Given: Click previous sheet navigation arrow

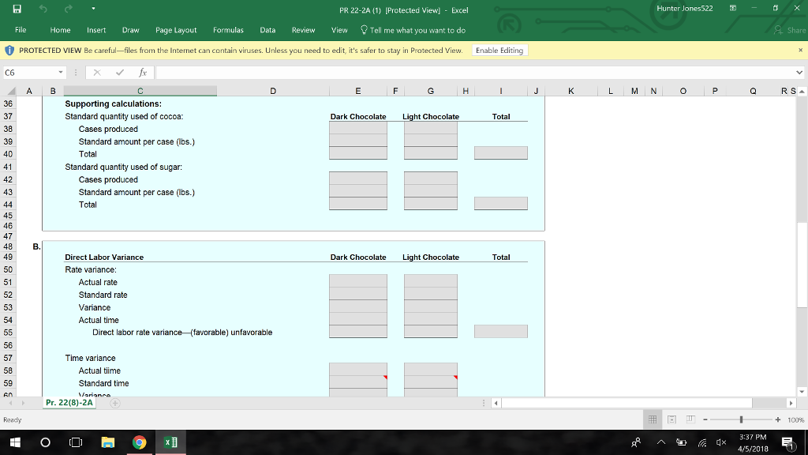Looking at the screenshot, I should (11, 403).
